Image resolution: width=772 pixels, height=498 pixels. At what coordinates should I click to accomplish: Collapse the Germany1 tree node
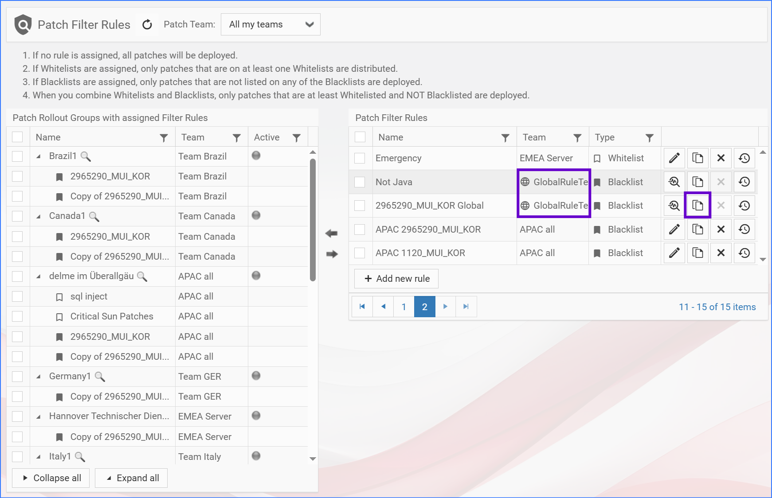(x=39, y=377)
